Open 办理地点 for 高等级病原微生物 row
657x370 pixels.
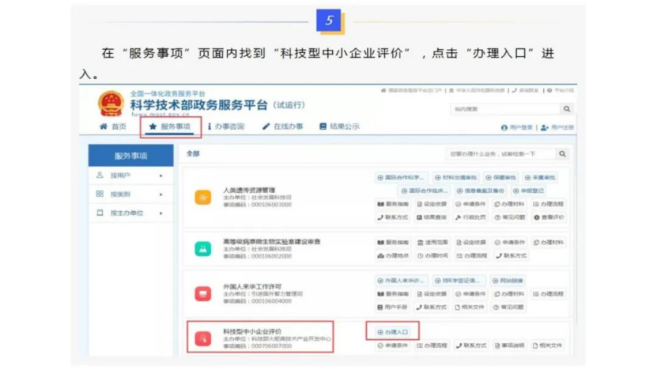tap(393, 256)
